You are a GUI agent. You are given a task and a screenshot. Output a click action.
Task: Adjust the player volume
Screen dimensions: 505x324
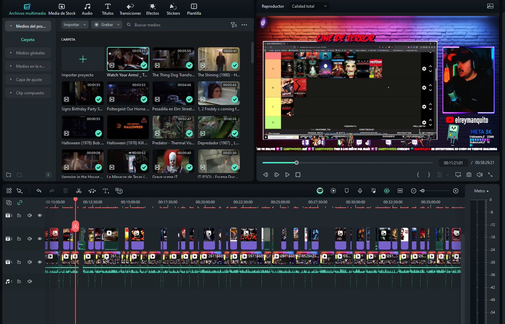[x=480, y=174]
